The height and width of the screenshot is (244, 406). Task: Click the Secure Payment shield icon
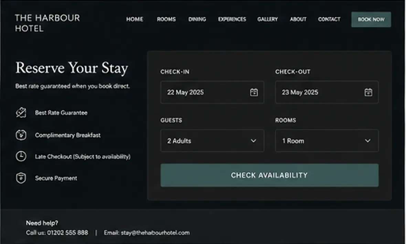pos(21,178)
